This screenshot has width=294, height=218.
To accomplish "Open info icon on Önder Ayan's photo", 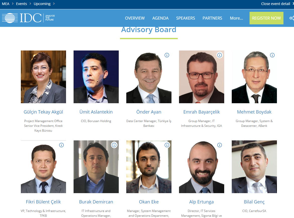I will click(167, 55).
